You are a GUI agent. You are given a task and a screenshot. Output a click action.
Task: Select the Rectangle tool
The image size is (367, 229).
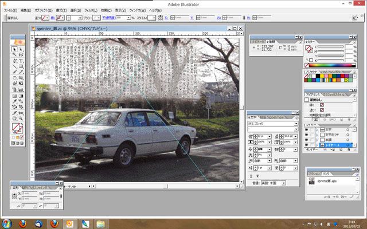(x=21, y=66)
